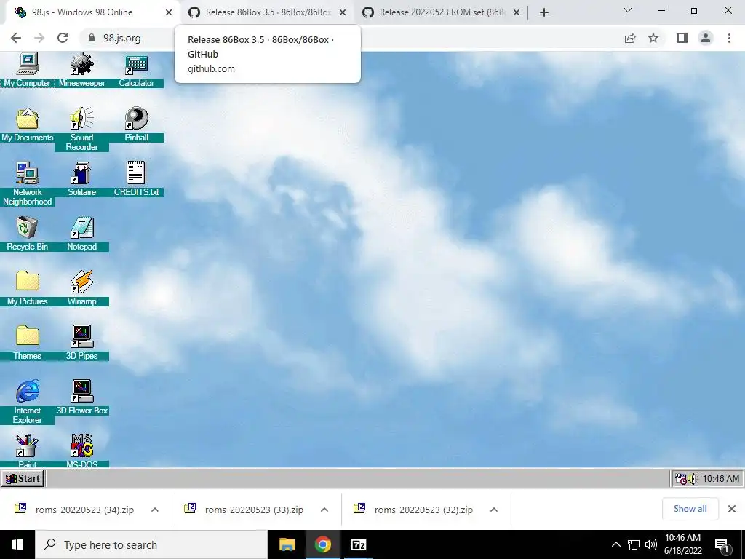This screenshot has width=745, height=559.
Task: Open the Chrome profile avatar
Action: click(706, 38)
